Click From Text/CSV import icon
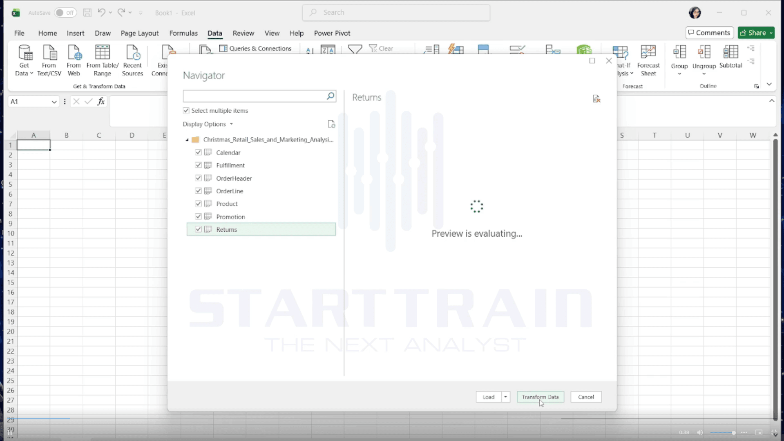 [x=49, y=60]
